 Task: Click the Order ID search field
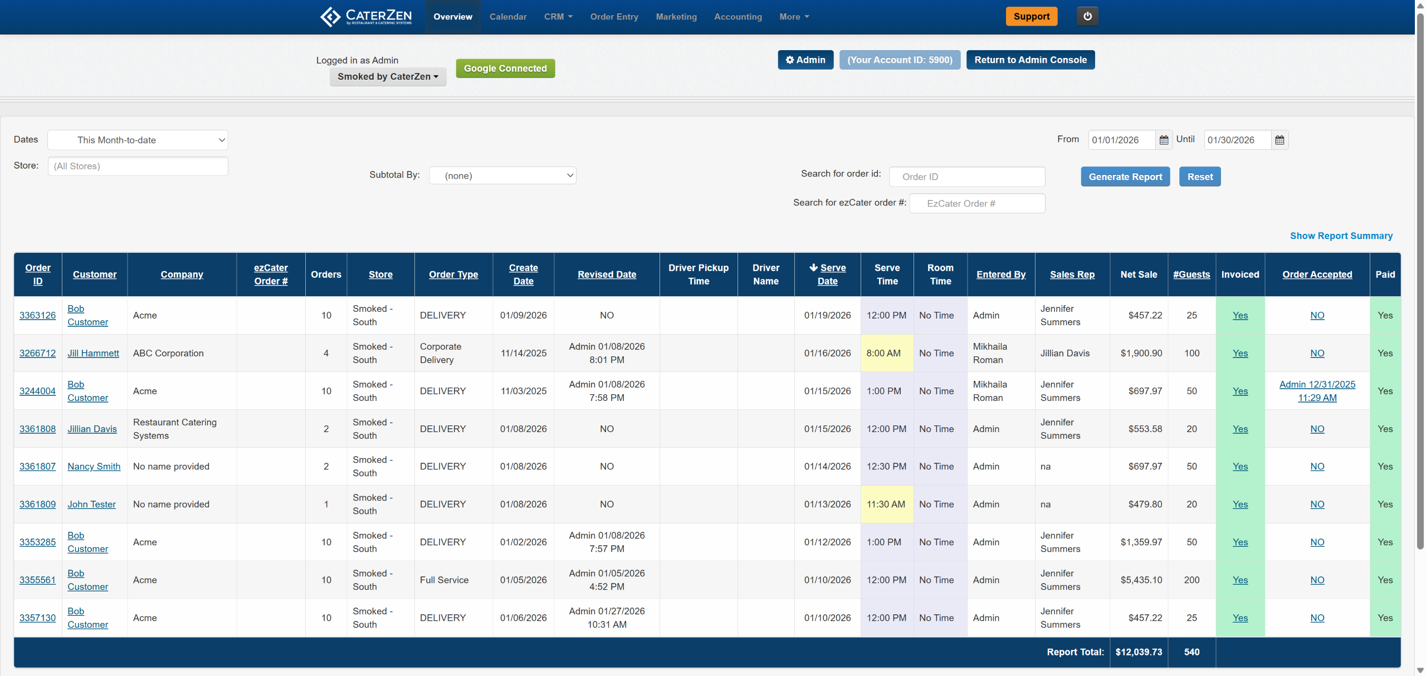[x=966, y=177]
